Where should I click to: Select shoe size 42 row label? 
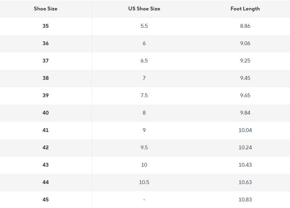45,148
